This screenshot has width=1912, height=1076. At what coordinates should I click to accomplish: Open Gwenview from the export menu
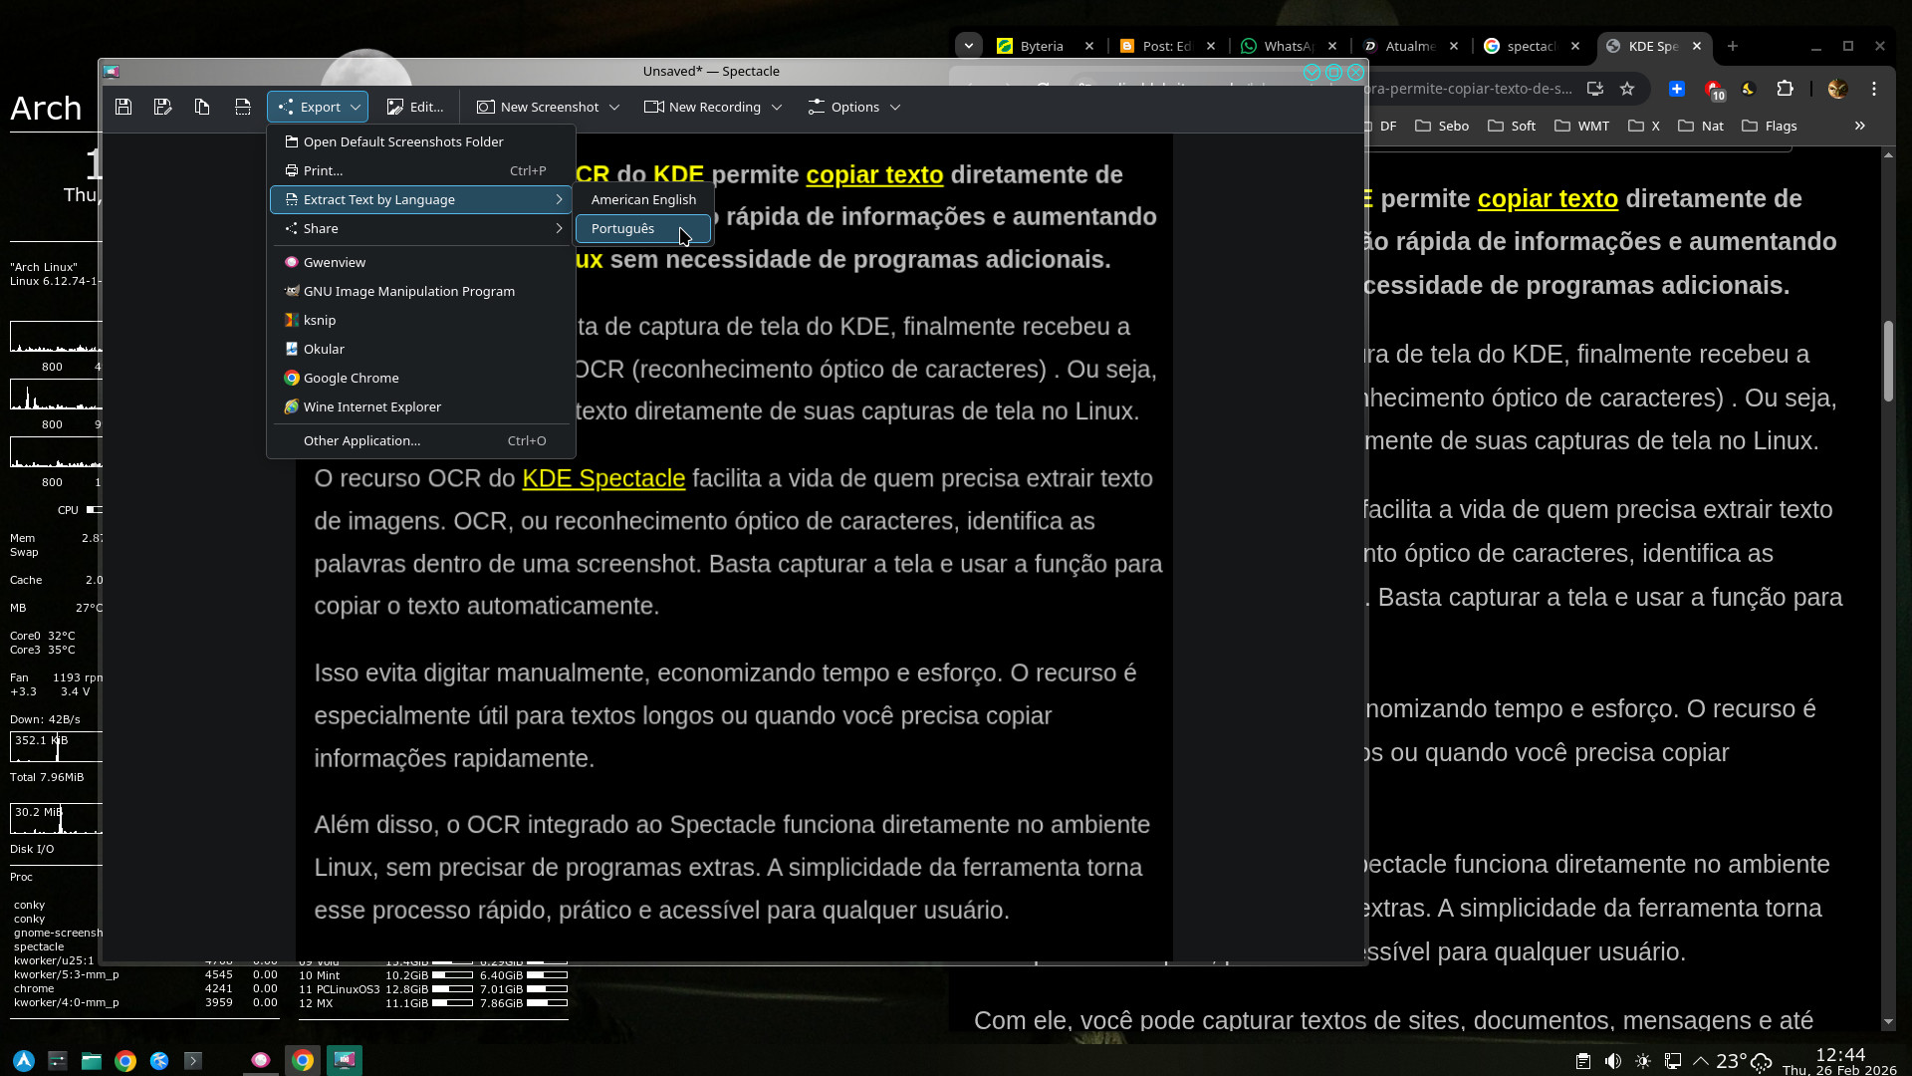pyautogui.click(x=335, y=262)
